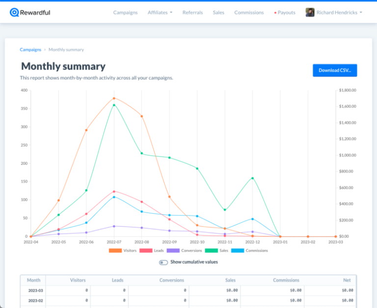Viewport: 377px width, 308px height.
Task: Go to the Referrals page
Action: [192, 13]
